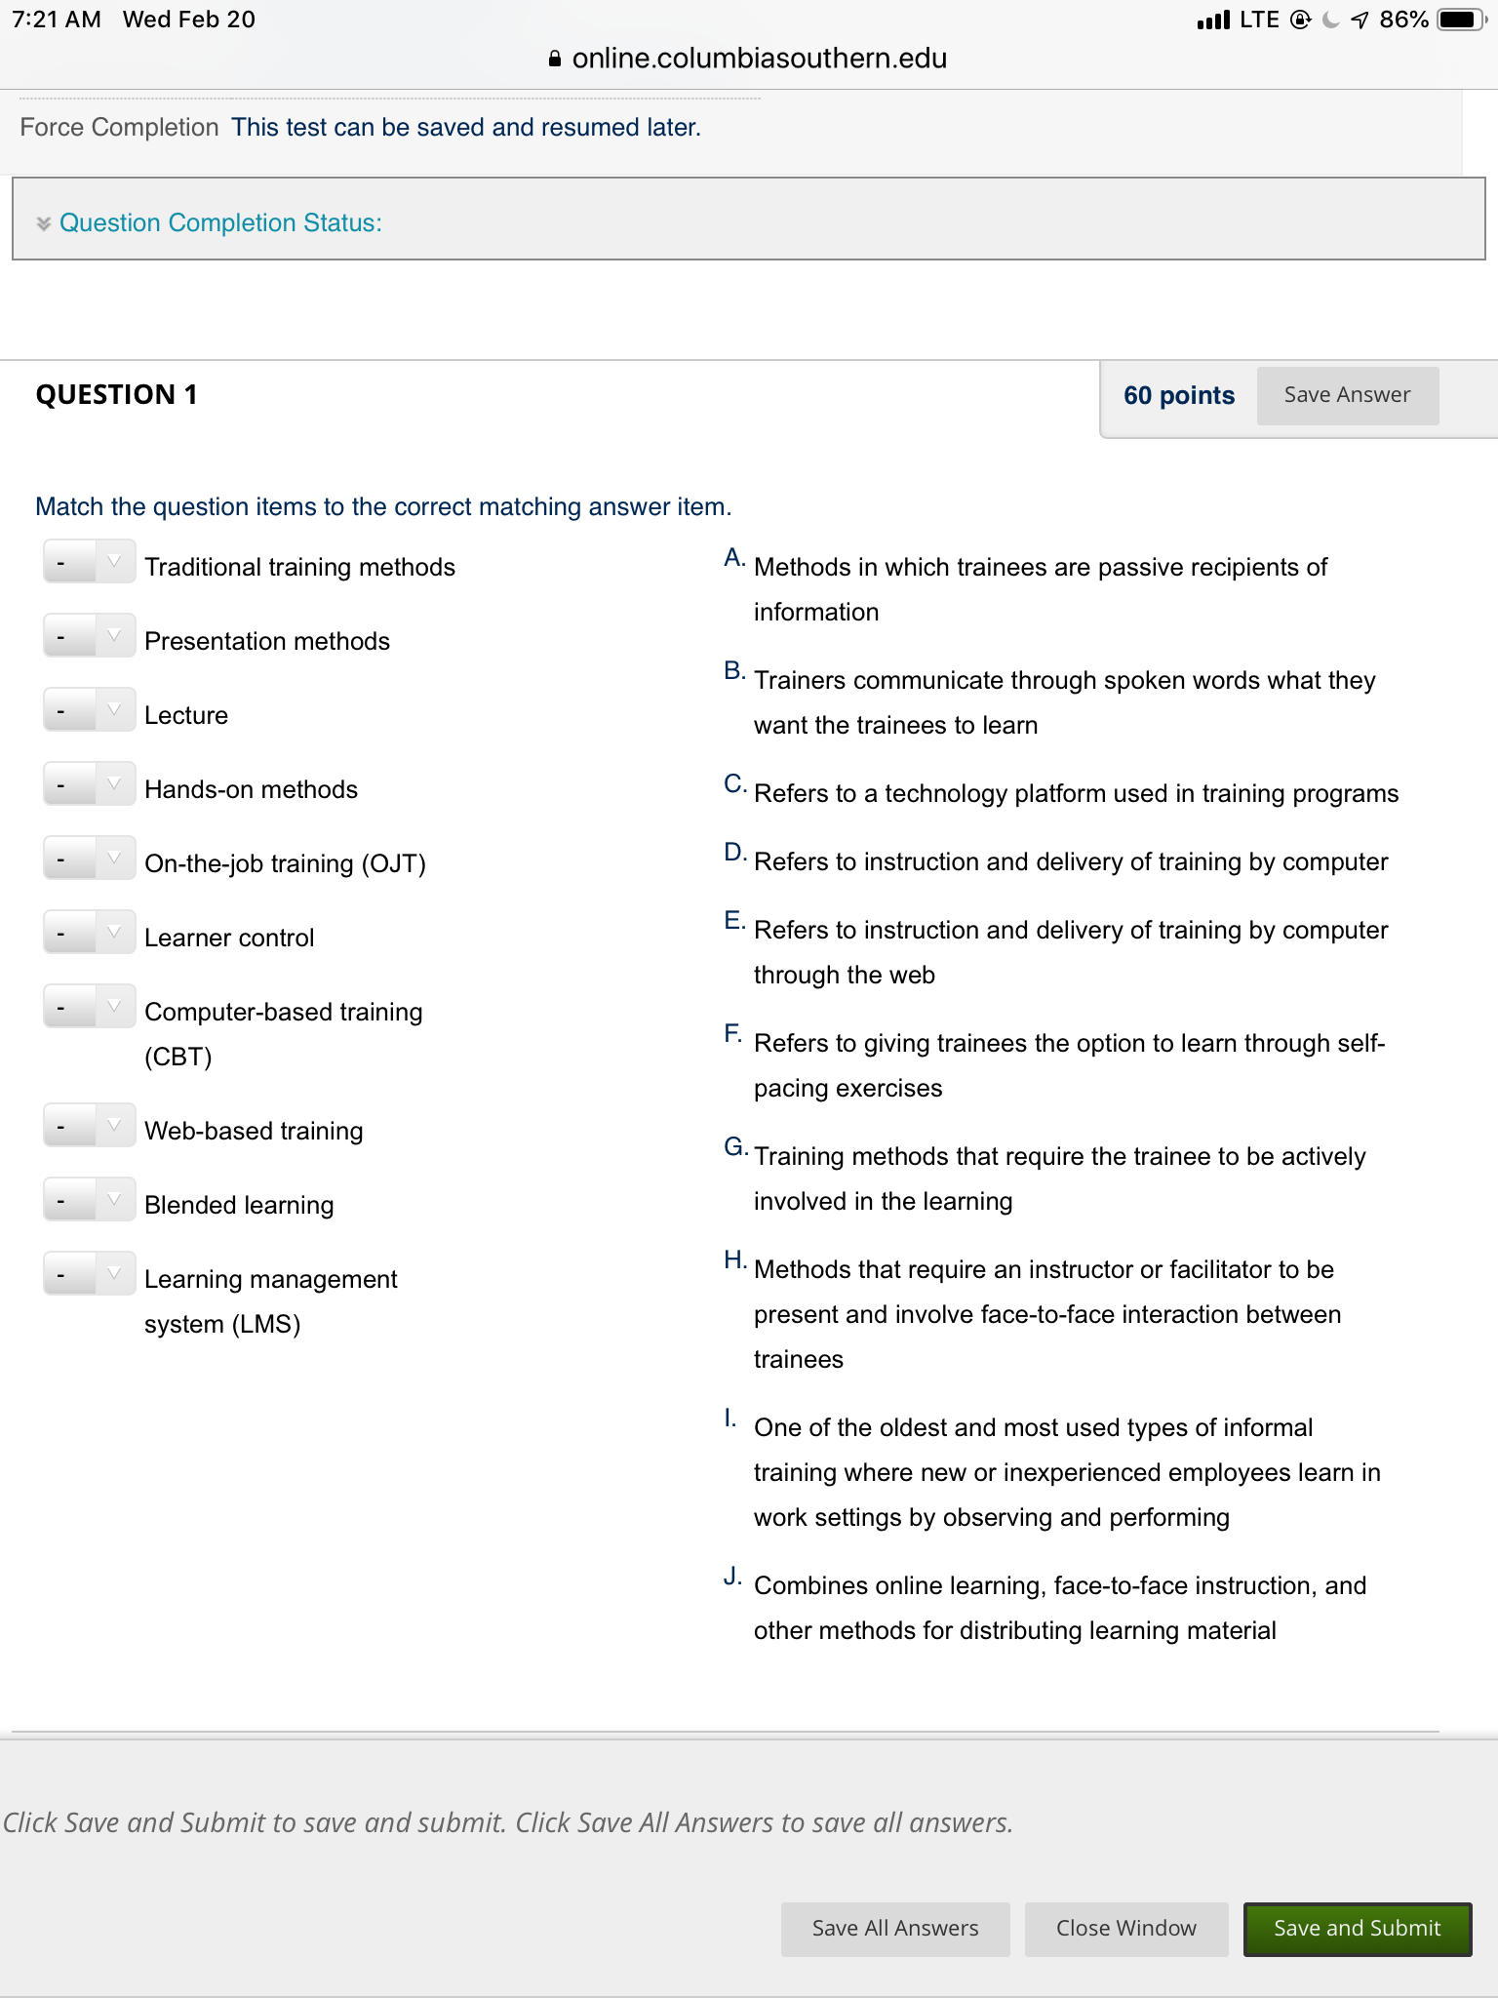The image size is (1498, 1998).
Task: Open dropdown for Traditional training methods
Action: point(89,562)
